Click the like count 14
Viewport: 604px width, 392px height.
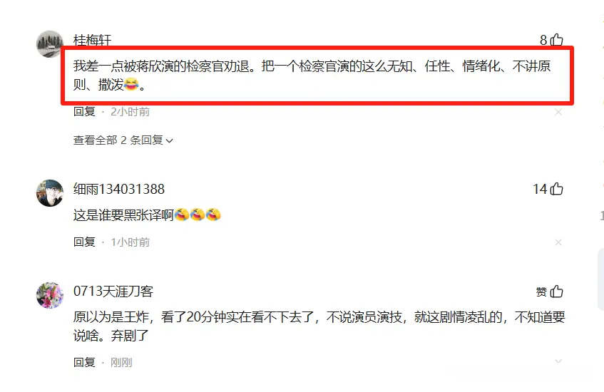pos(540,189)
